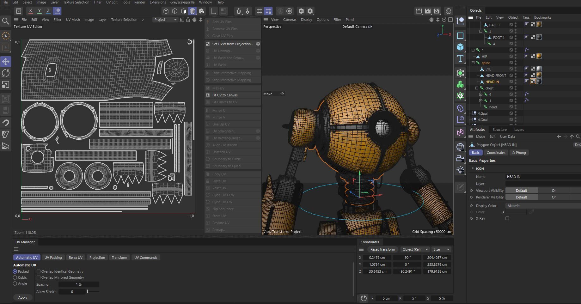Viewport: 581px width, 304px height.
Task: Open the Coordinates tab in Attributes
Action: tap(496, 153)
